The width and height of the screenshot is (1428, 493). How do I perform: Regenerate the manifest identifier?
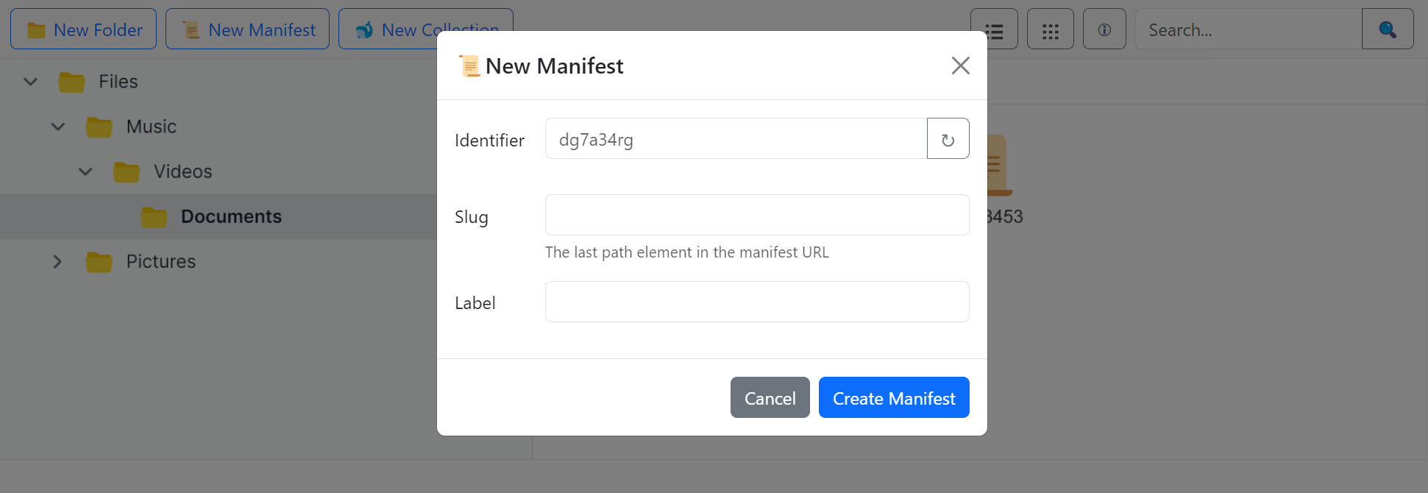(948, 138)
